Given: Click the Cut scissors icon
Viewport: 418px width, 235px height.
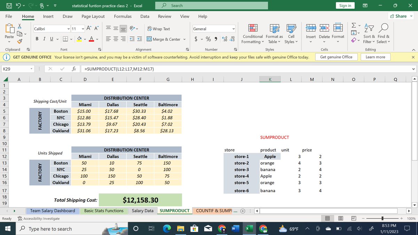Looking at the screenshot, I should [20, 26].
